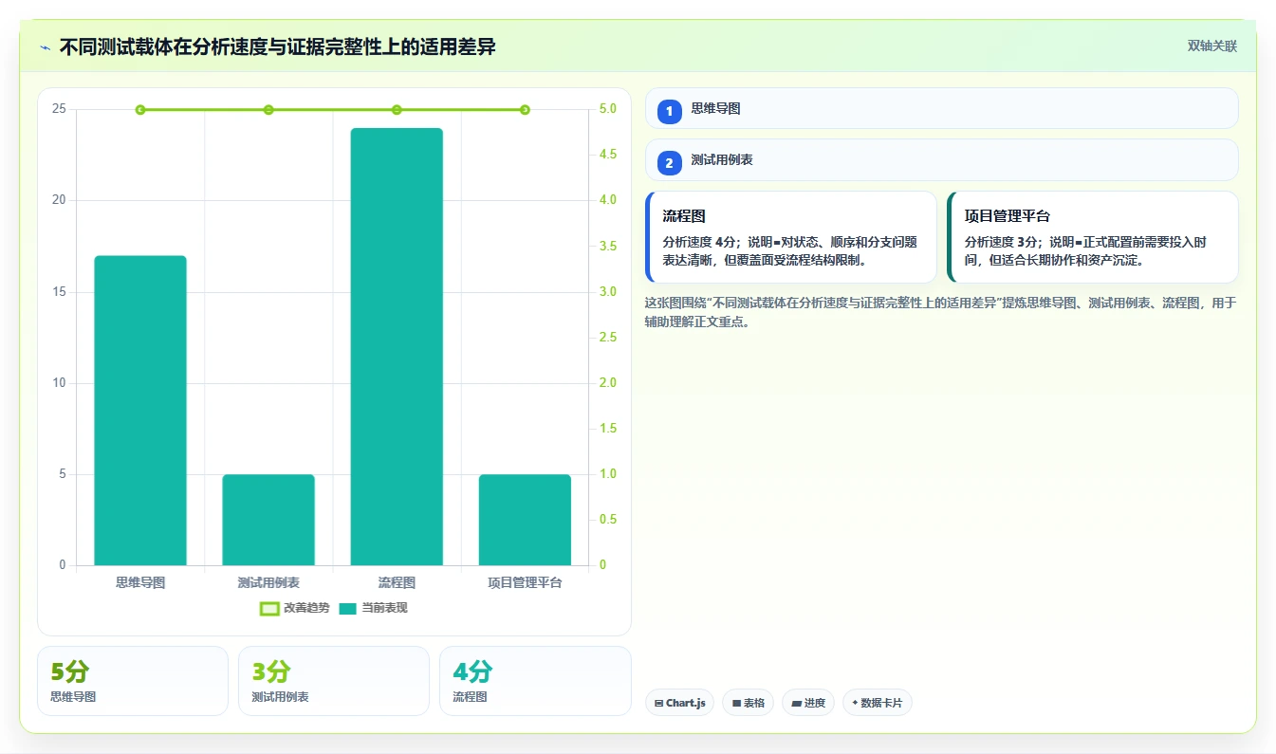1276x754 pixels.
Task: Select list item 1 思维导图
Action: coord(942,108)
